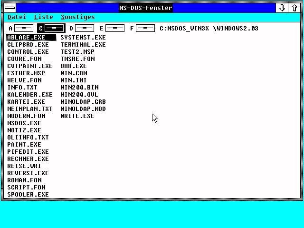This screenshot has width=304, height=228.
Task: Click the current directory path text
Action: pyautogui.click(x=209, y=29)
